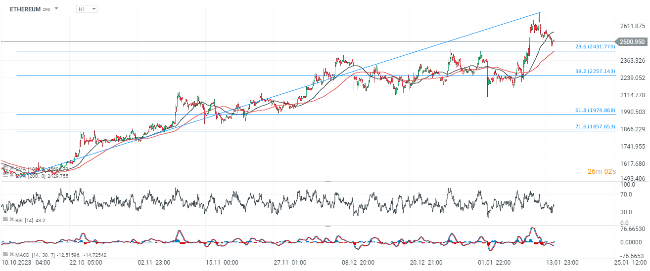Remove the MACD indicator with its X
Image resolution: width=650 pixels, height=271 pixels.
11,254
